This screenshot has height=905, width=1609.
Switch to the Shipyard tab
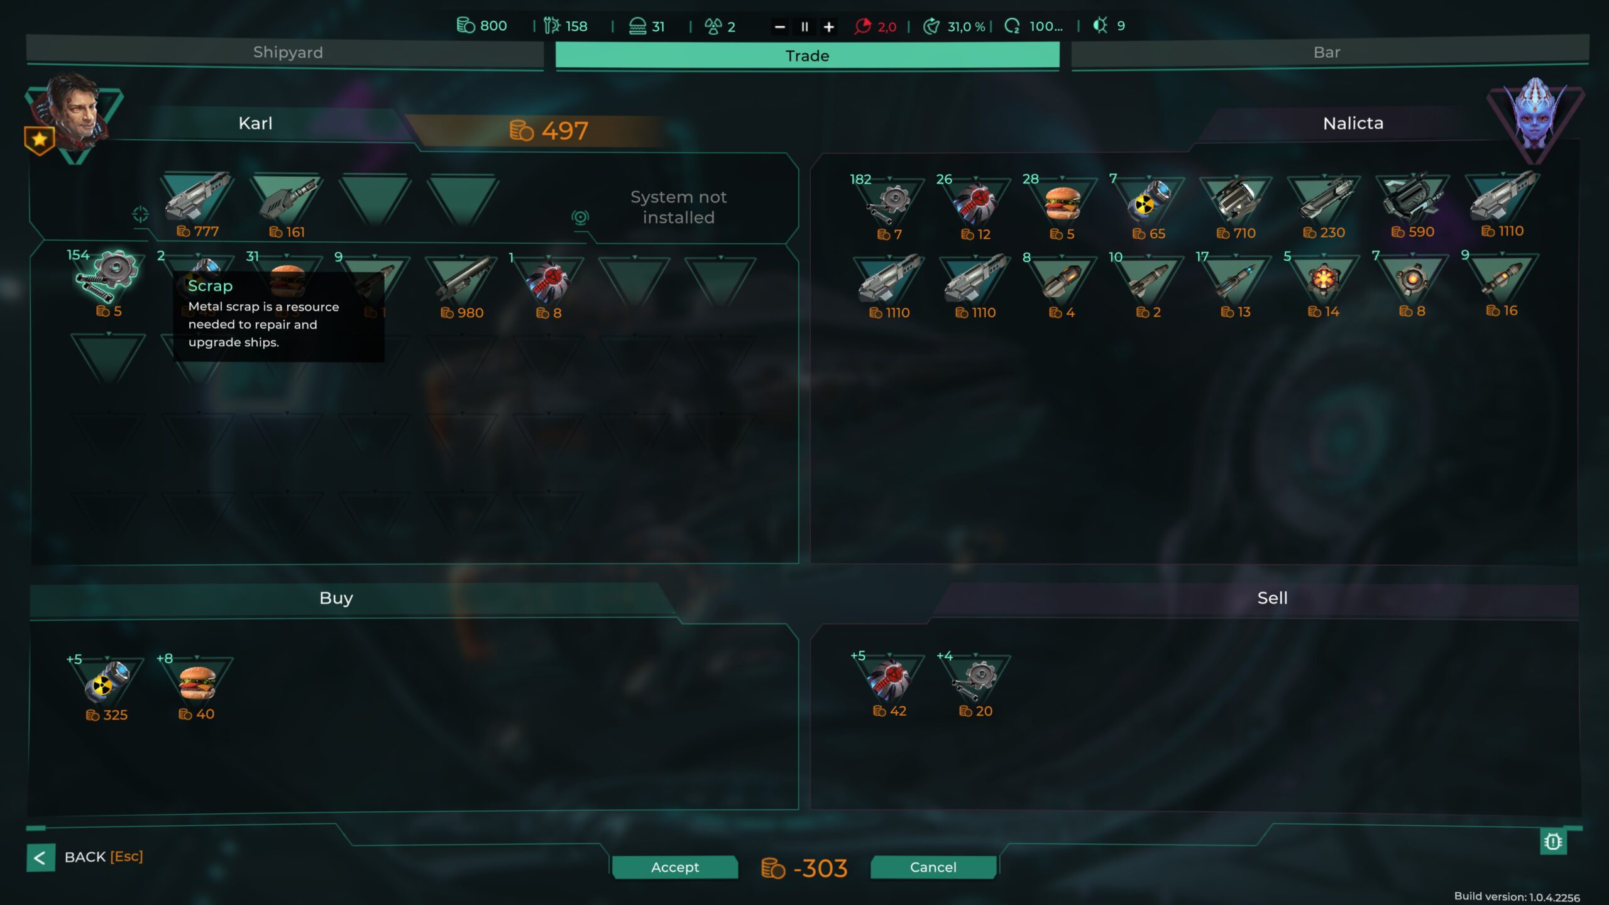[x=287, y=52]
